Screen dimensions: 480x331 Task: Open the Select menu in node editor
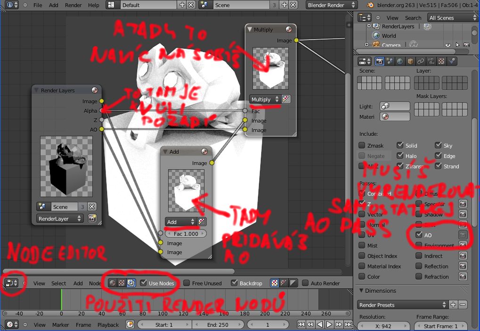pyautogui.click(x=58, y=283)
